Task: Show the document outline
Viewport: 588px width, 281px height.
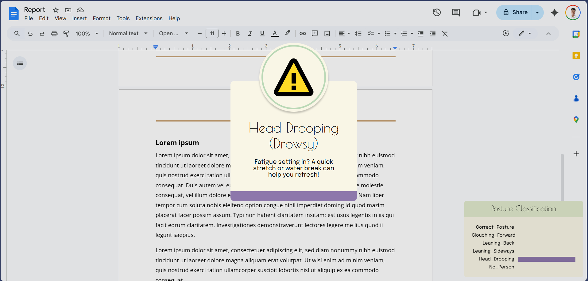Action: [20, 63]
